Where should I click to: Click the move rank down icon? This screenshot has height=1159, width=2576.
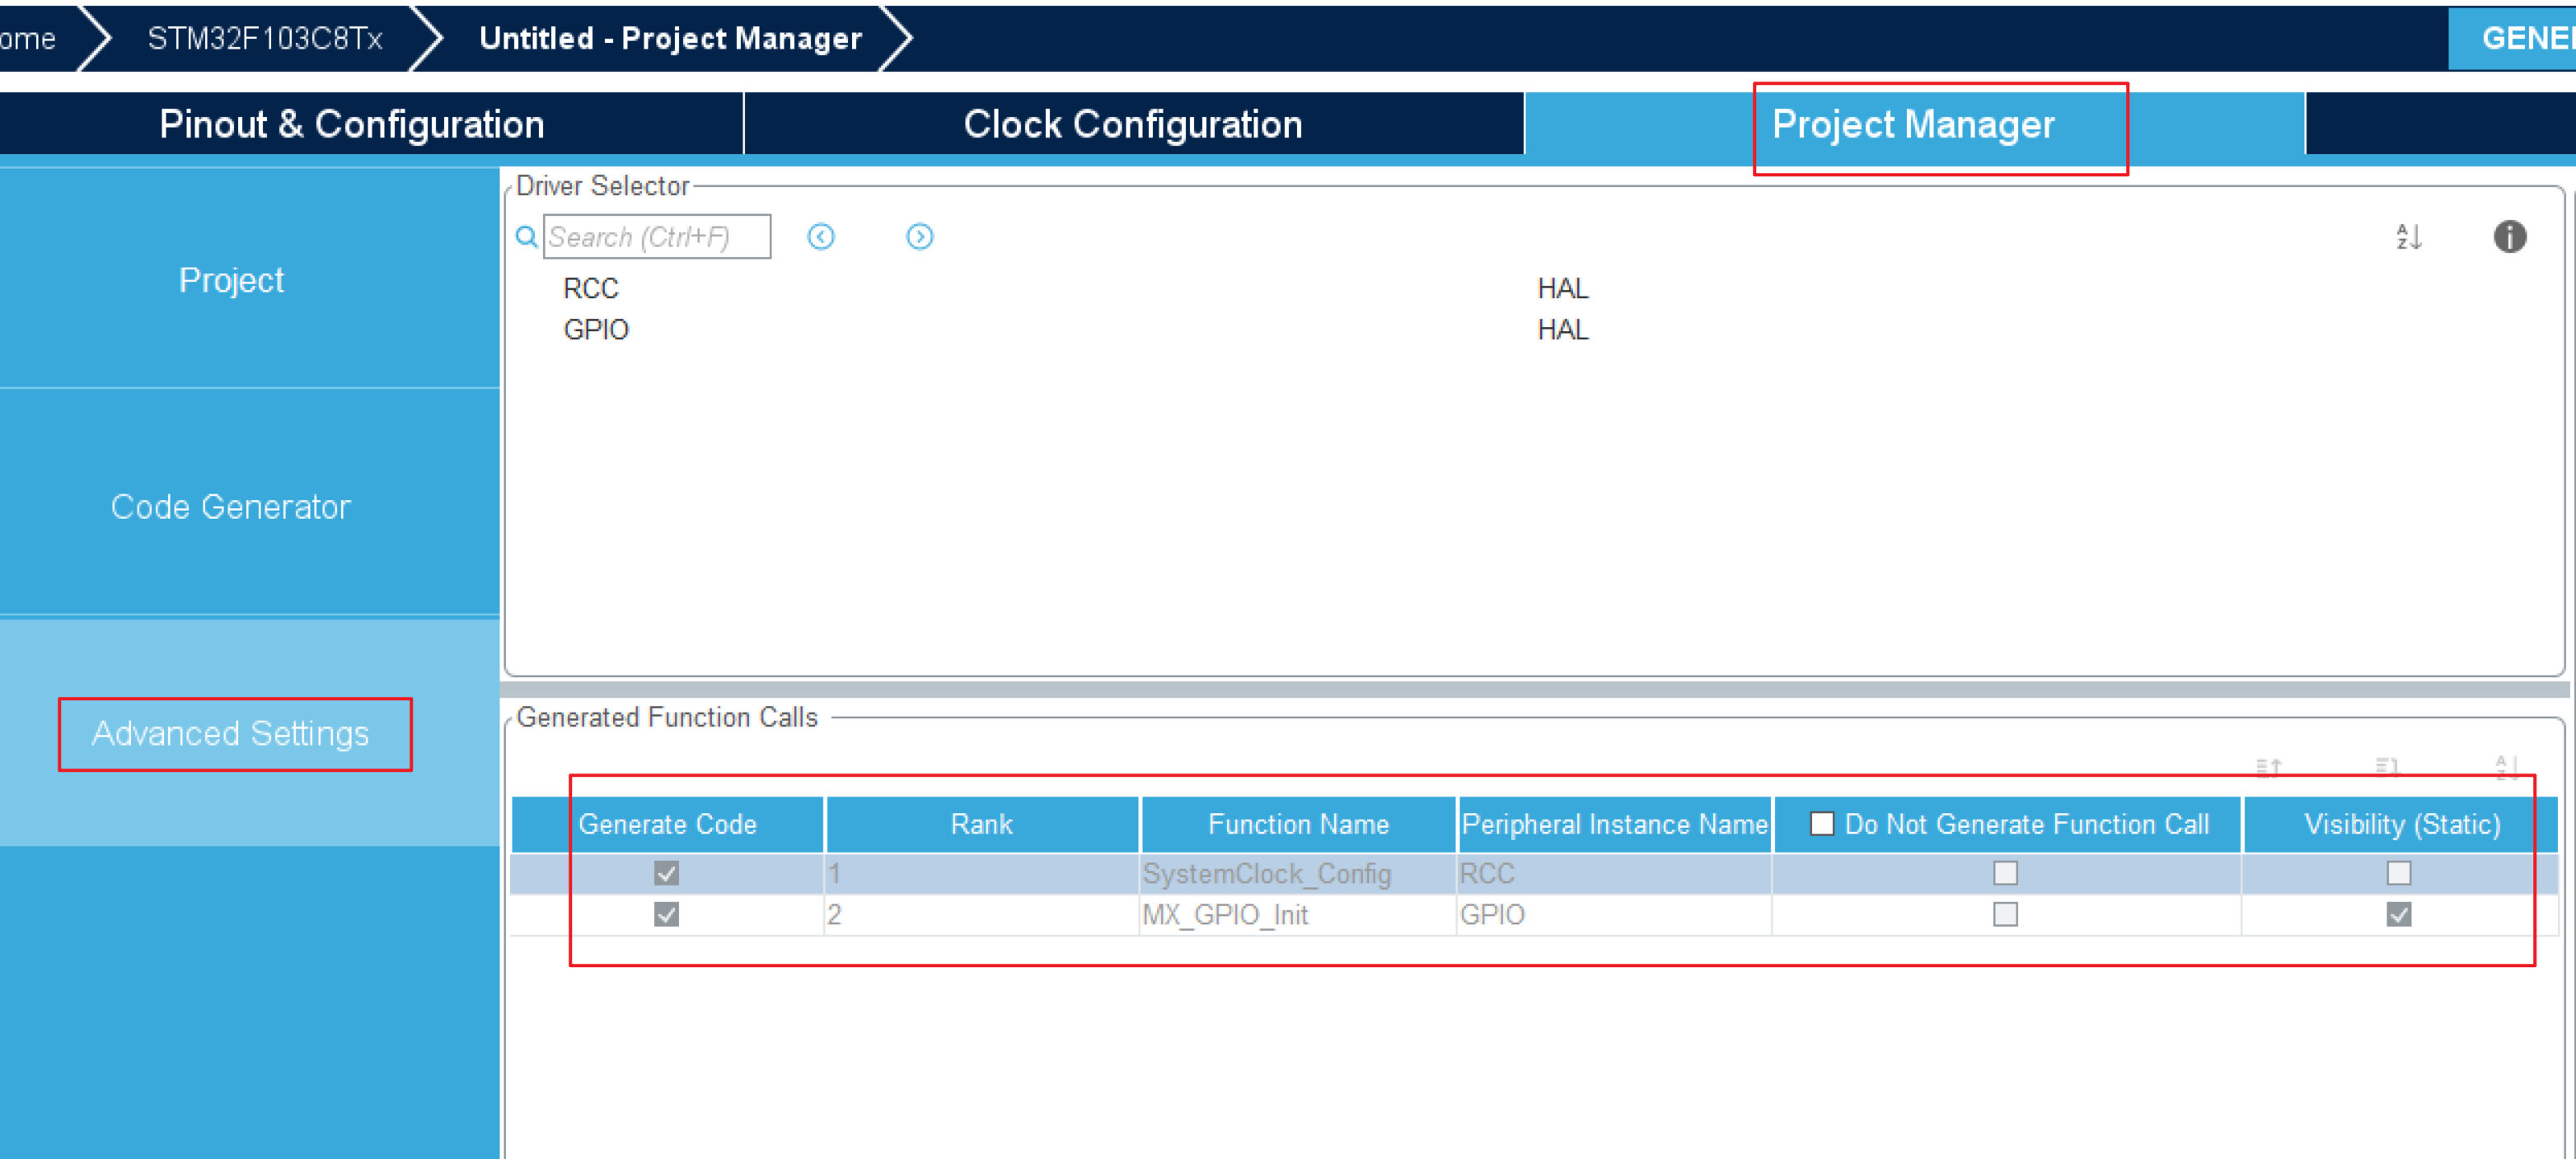click(x=2387, y=767)
